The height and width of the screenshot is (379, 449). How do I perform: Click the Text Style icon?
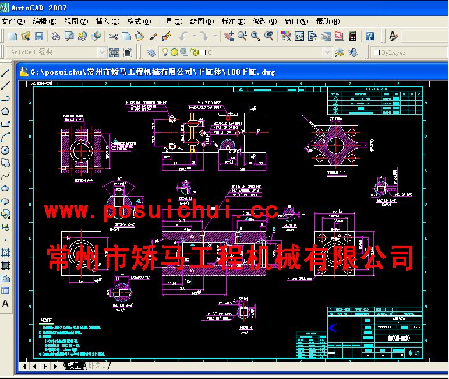point(394,36)
